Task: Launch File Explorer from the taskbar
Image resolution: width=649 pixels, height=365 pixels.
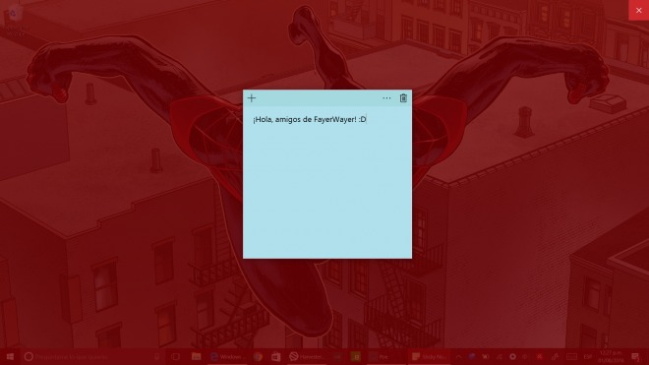Action: [x=197, y=357]
